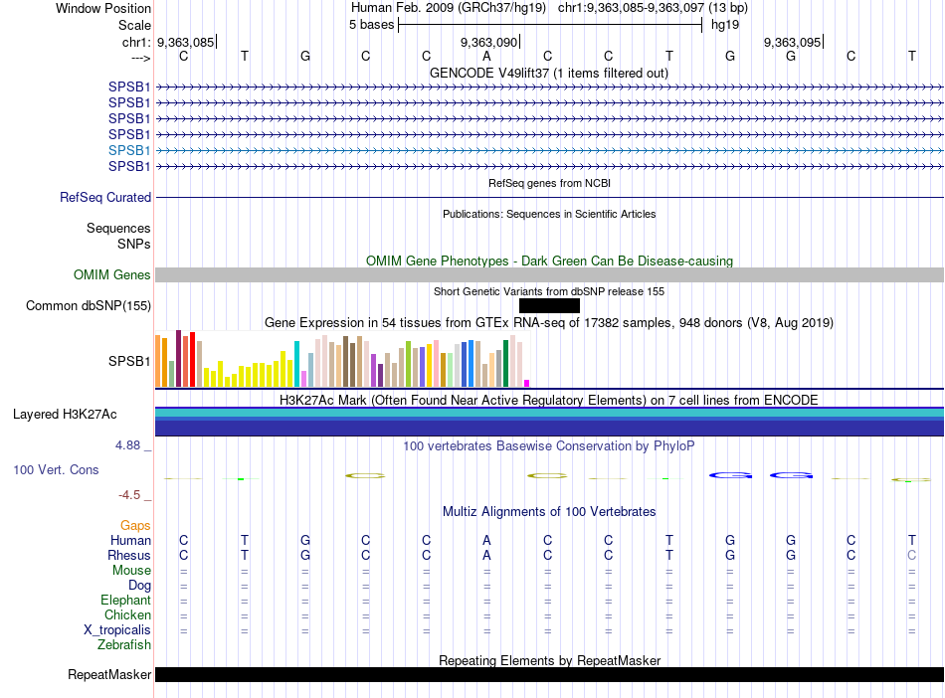Screen dimensions: 945x698
Task: Click the PhyloP Basewise Conservation title
Action: [x=549, y=446]
